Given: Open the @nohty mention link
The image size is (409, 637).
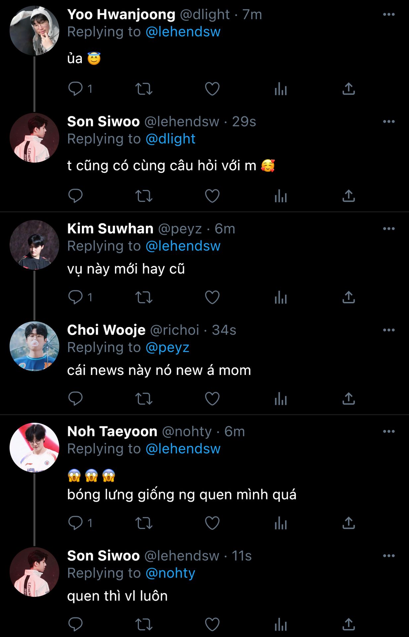Looking at the screenshot, I should pos(170,573).
